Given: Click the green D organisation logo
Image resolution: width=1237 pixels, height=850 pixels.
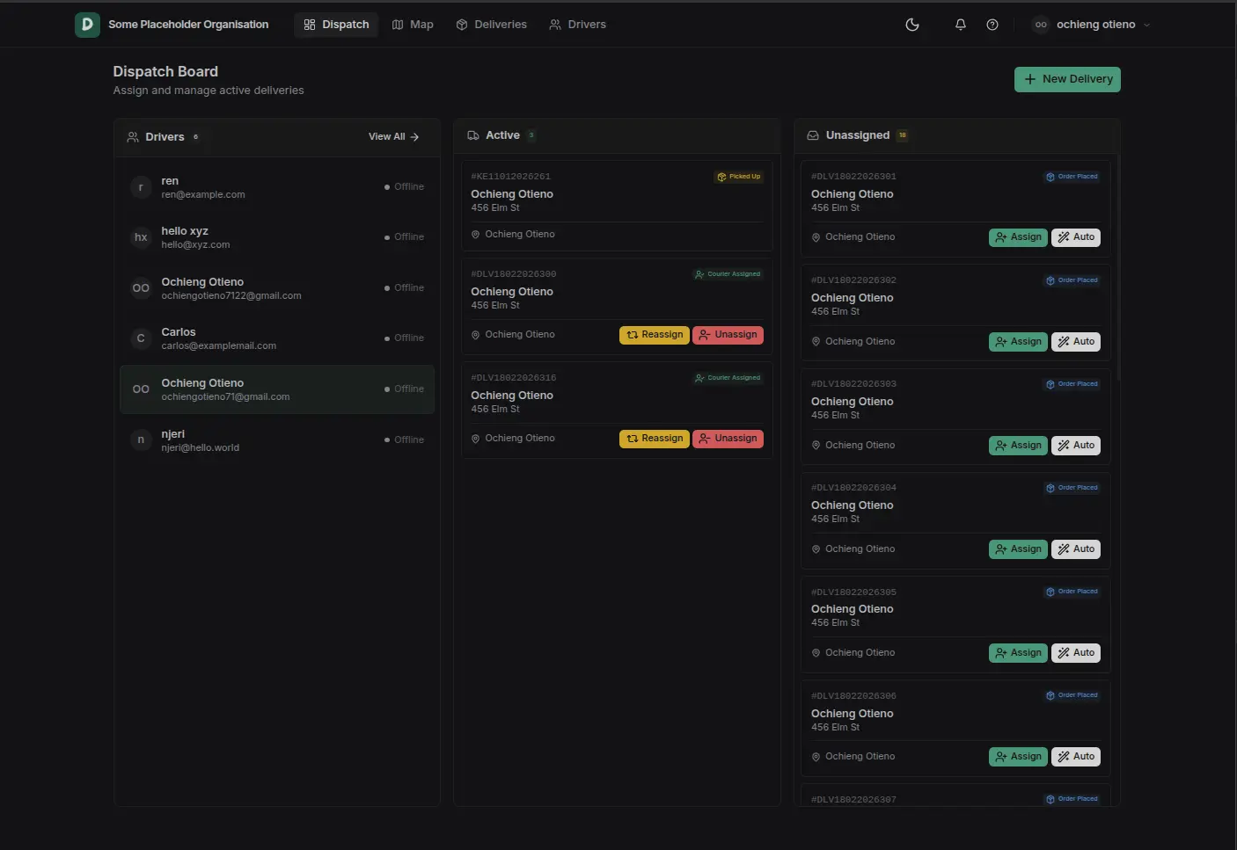Looking at the screenshot, I should (x=87, y=25).
